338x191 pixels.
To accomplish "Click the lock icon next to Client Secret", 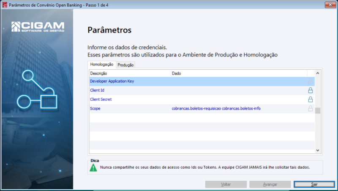I will pyautogui.click(x=311, y=100).
